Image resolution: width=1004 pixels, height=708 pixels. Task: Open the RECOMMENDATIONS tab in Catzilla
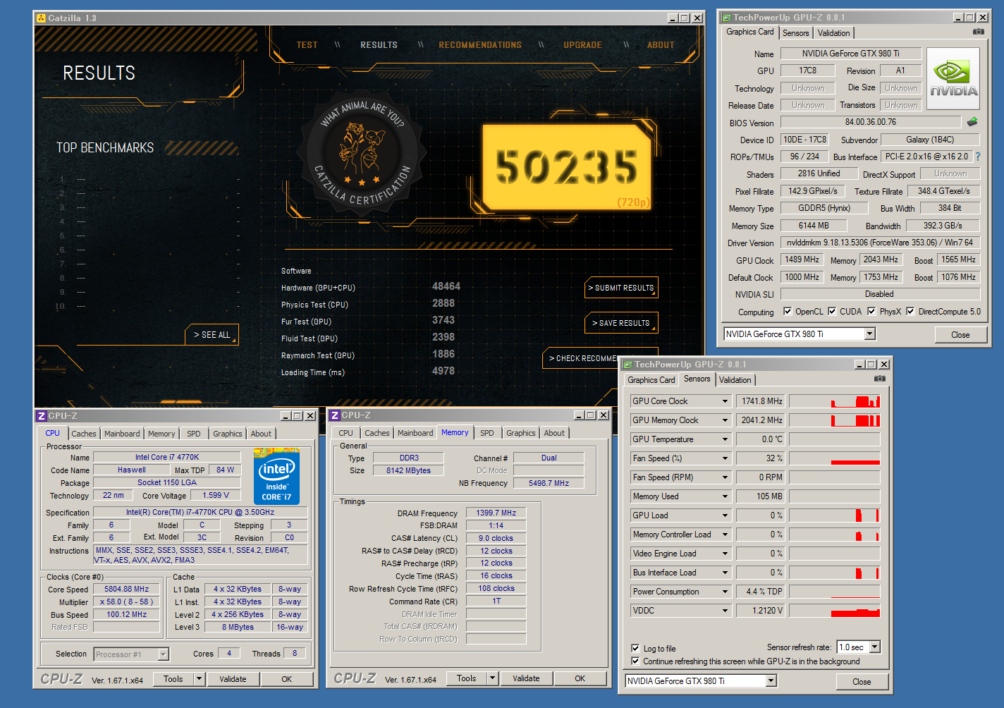pyautogui.click(x=480, y=45)
